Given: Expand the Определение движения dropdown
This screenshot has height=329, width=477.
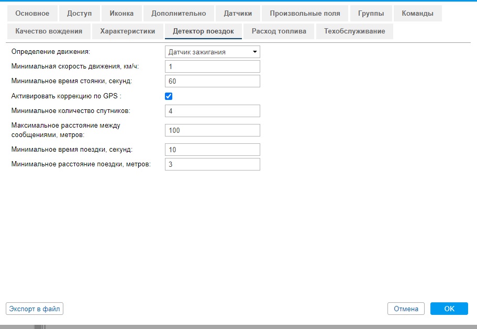Looking at the screenshot, I should click(x=212, y=52).
